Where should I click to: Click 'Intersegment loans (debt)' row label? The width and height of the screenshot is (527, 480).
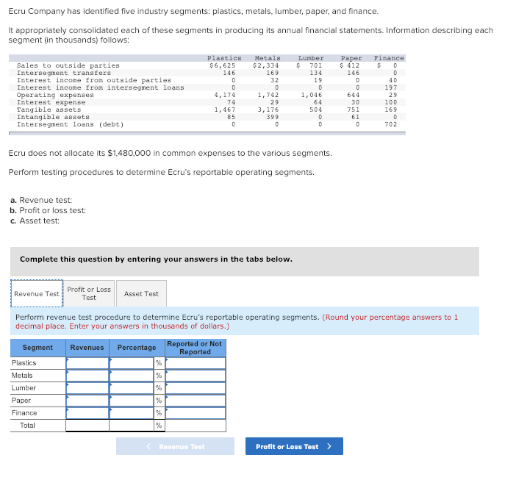click(71, 125)
